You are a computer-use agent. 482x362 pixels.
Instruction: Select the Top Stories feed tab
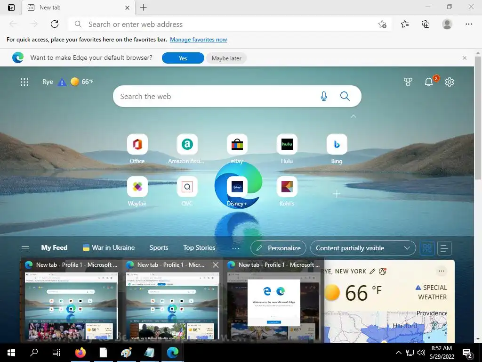click(x=199, y=248)
